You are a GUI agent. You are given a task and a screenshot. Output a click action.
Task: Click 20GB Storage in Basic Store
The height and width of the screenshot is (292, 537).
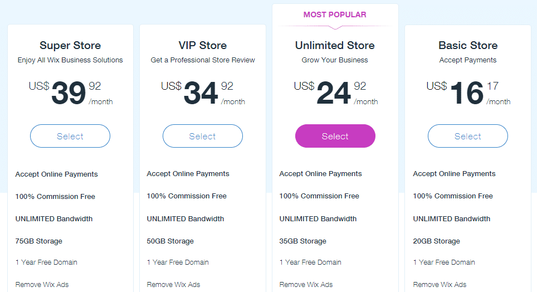(437, 241)
